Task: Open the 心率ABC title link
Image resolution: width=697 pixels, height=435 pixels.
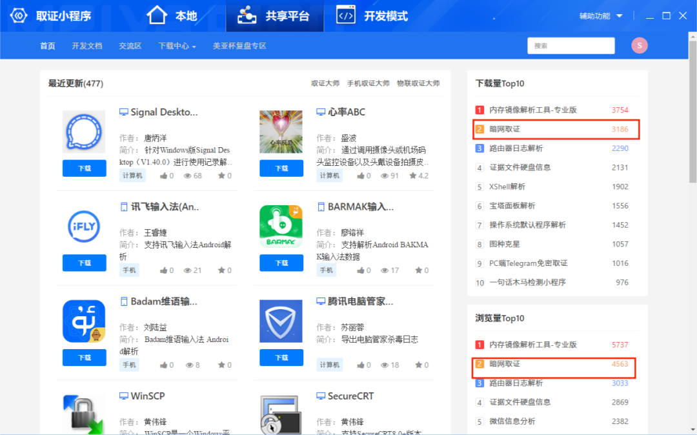Action: click(347, 112)
